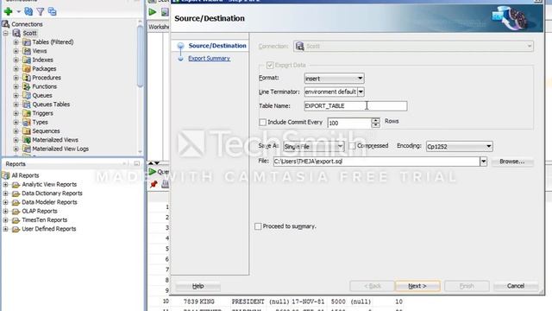Select Source/Destination wizard step

217,46
